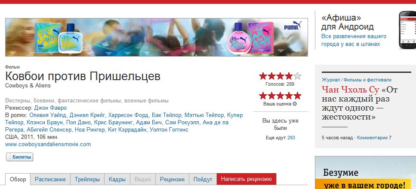Image resolution: width=416 pixels, height=189 pixels.
Task: Click the Puma logo in the banner ad
Action: [293, 26]
